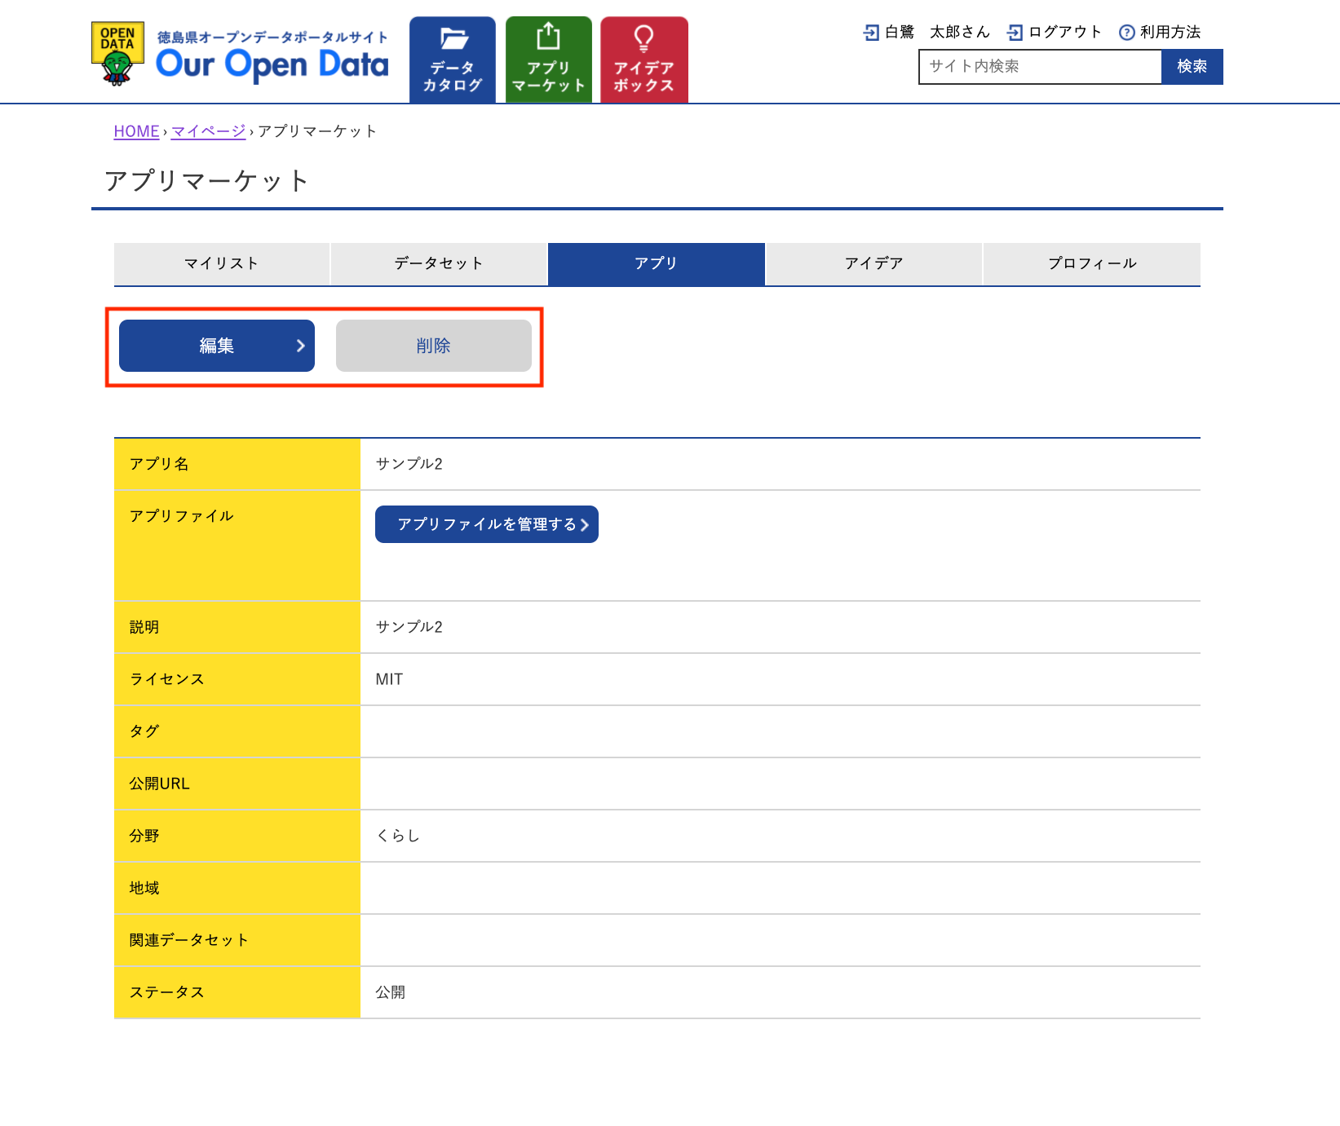
Task: Open アプリマーケット share icon
Action: (548, 37)
